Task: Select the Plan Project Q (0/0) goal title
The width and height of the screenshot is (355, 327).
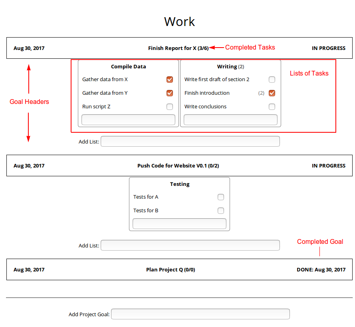Action: 171,270
